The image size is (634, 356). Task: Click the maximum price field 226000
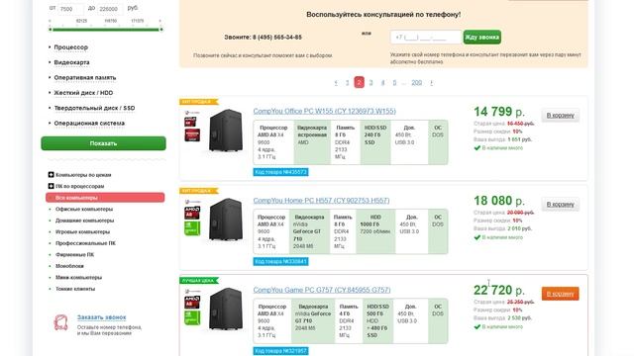(x=110, y=9)
